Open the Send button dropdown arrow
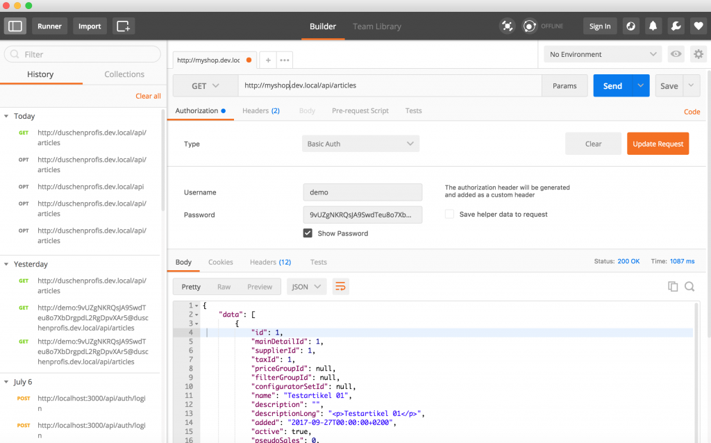This screenshot has width=711, height=443. coord(640,85)
